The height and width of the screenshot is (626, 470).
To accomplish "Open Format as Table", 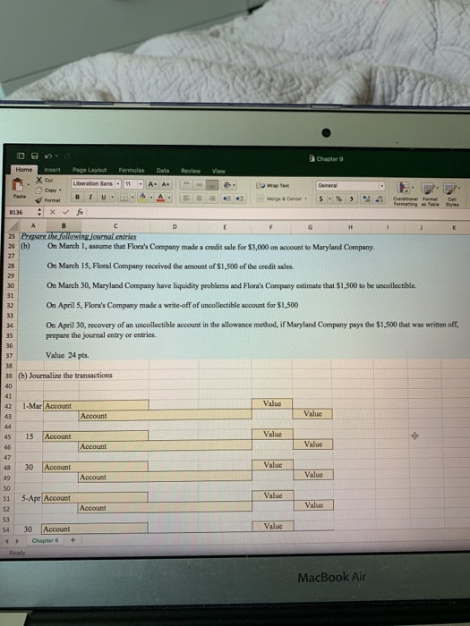I will tap(429, 194).
